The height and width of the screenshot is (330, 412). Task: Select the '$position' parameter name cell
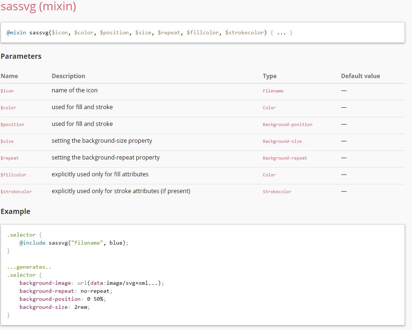(x=12, y=124)
